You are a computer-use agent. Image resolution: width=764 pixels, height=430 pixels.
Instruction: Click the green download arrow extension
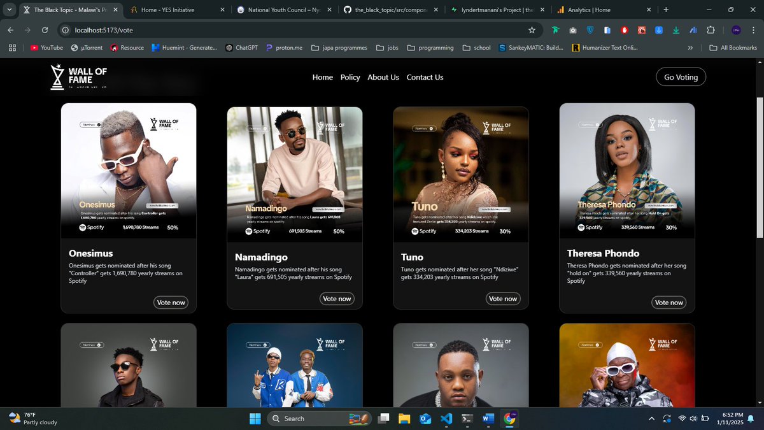676,30
